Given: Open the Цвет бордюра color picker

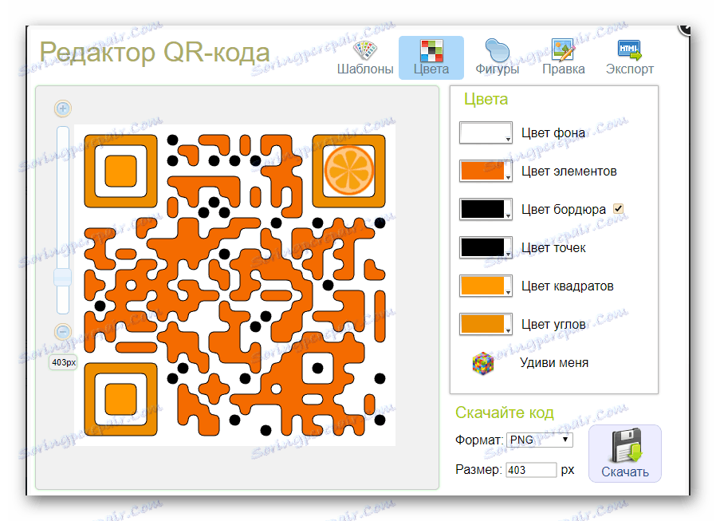Looking at the screenshot, I should (x=486, y=210).
